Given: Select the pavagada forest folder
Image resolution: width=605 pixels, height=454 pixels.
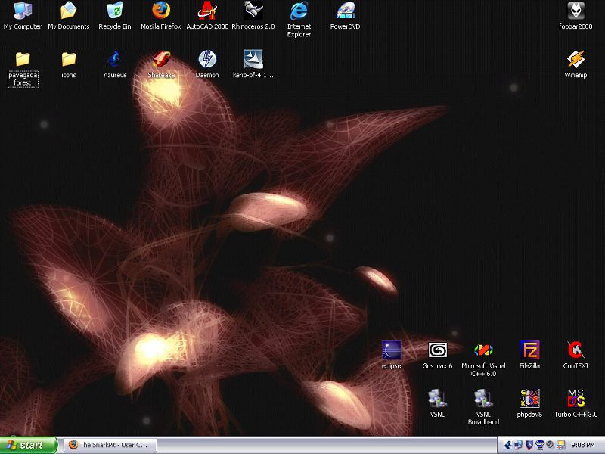Looking at the screenshot, I should tap(23, 59).
